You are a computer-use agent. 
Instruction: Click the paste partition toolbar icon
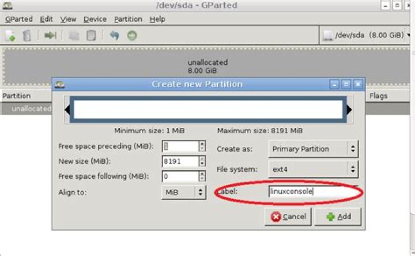[x=91, y=36]
